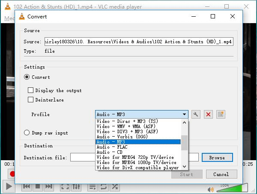Click the Source path input field

coord(139,42)
